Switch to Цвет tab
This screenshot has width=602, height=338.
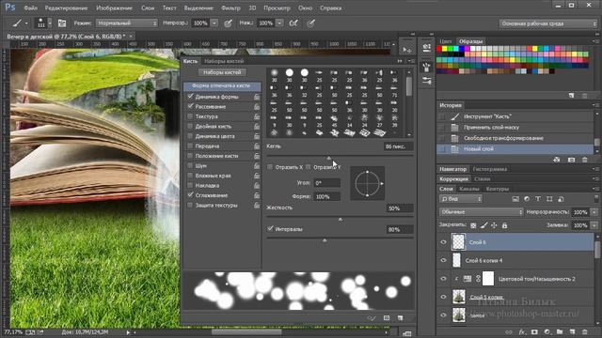pyautogui.click(x=445, y=41)
